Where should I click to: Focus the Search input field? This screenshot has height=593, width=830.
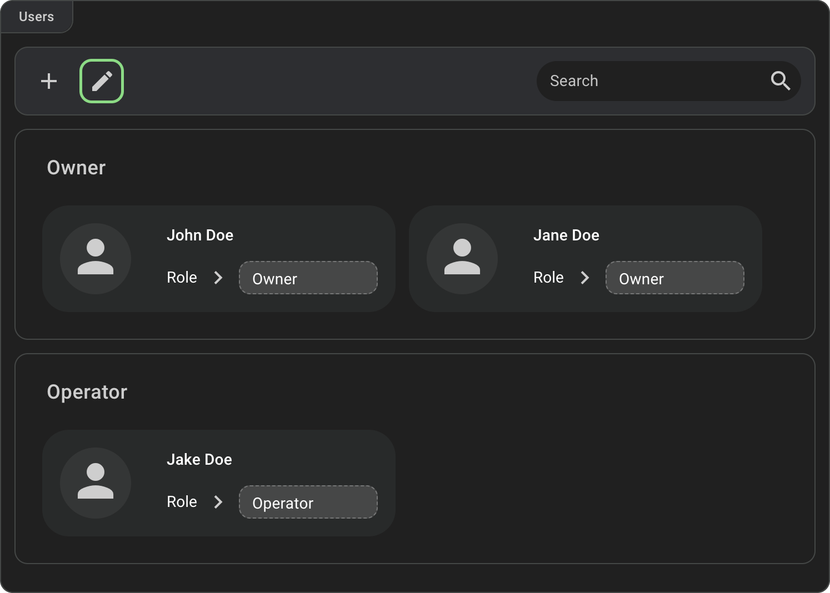pos(650,81)
